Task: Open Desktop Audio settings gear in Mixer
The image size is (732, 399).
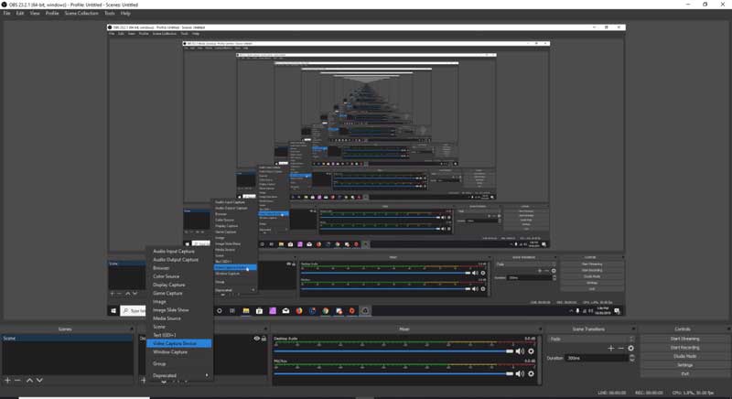Action: [x=531, y=351]
